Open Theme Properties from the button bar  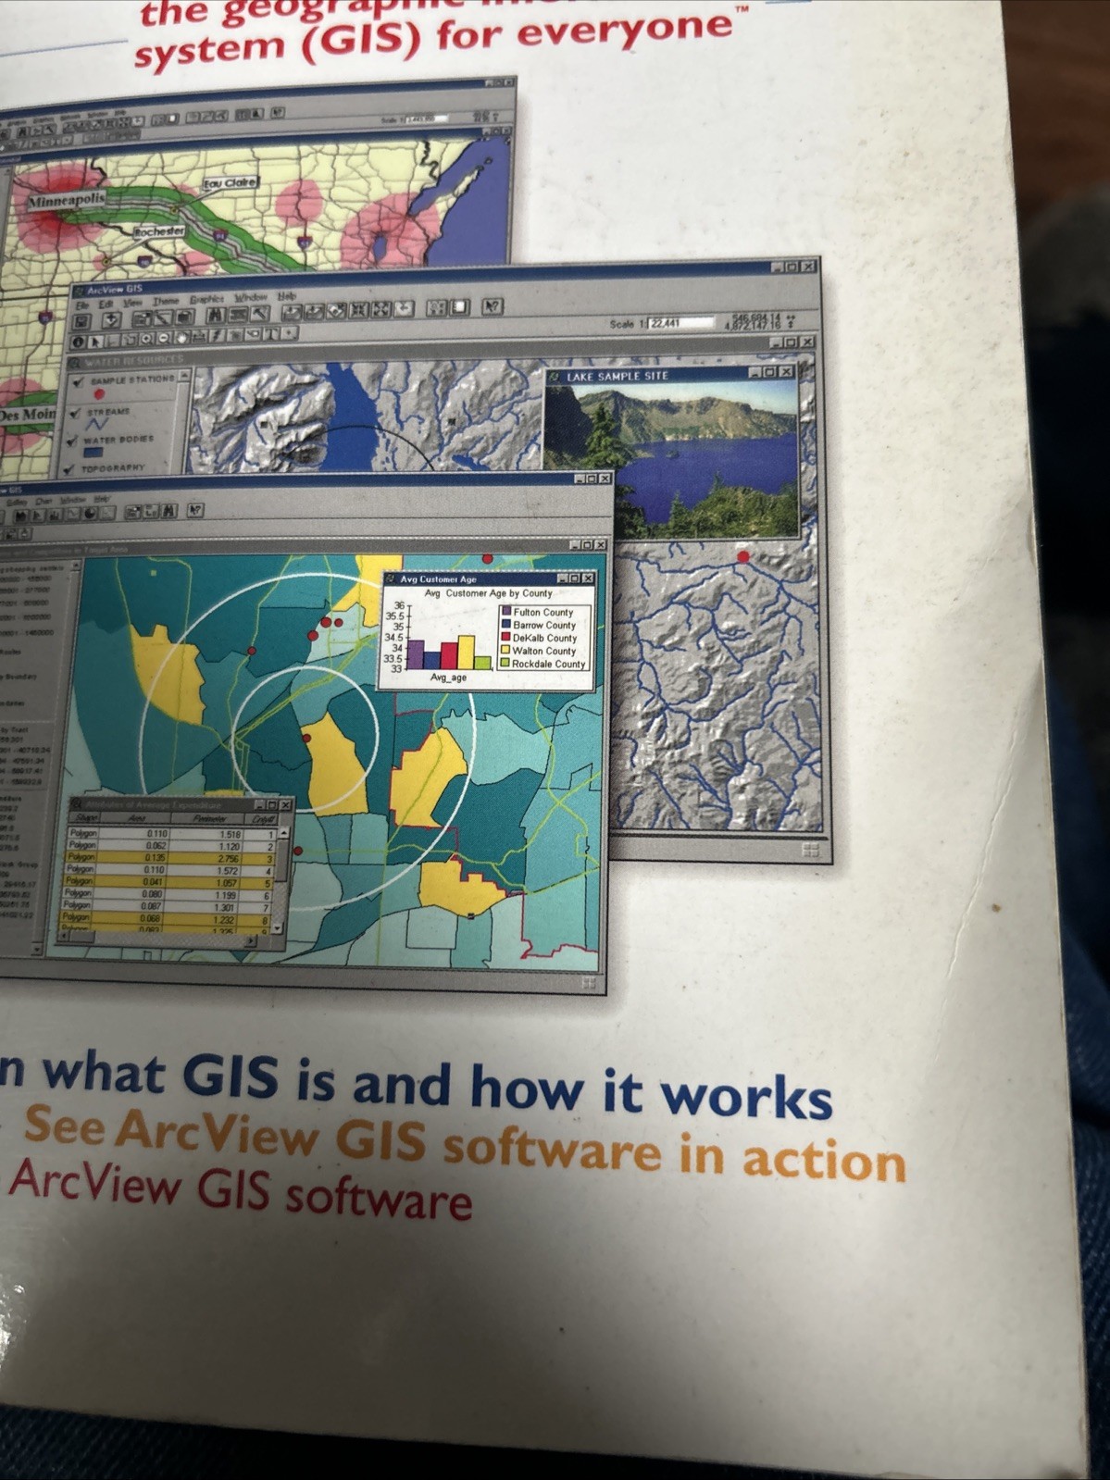[x=142, y=318]
